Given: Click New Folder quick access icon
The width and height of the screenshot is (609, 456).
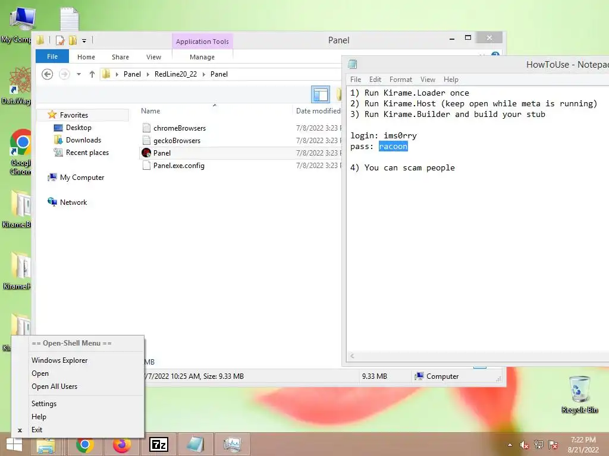Looking at the screenshot, I should coord(73,40).
